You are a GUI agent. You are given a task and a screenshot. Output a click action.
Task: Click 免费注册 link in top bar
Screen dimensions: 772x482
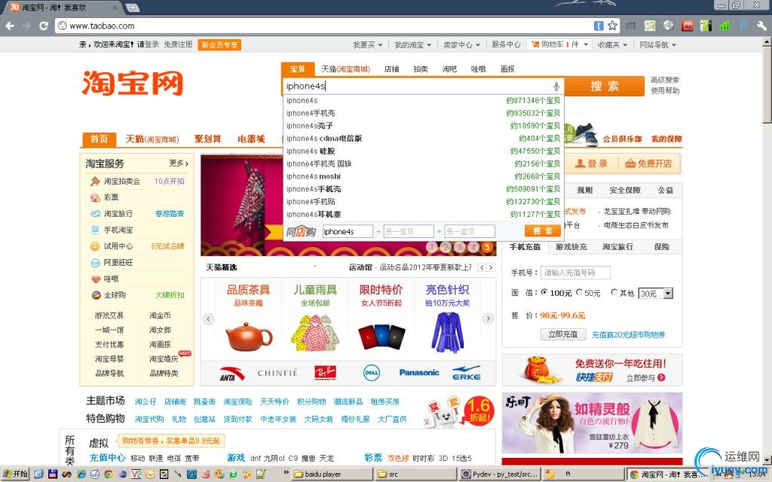[178, 44]
